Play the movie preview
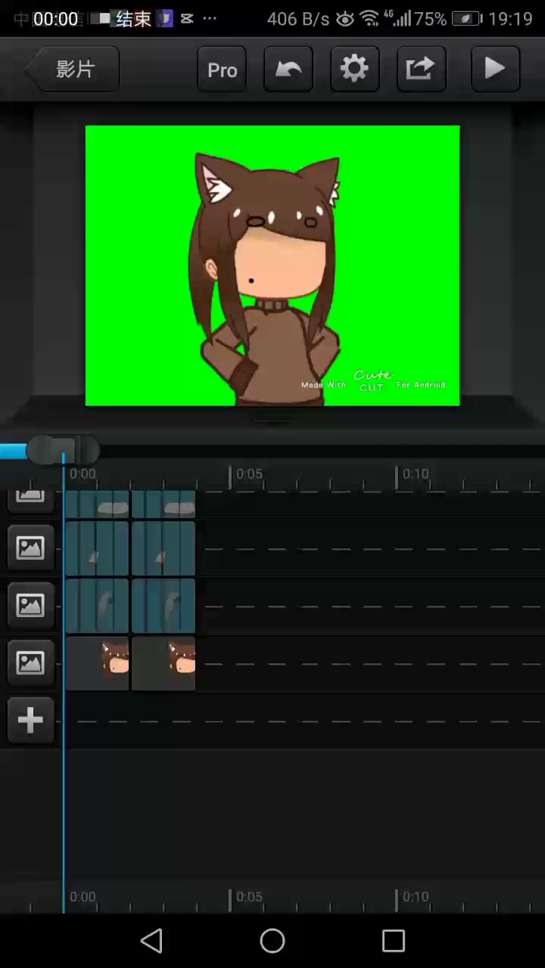545x968 pixels. tap(495, 70)
